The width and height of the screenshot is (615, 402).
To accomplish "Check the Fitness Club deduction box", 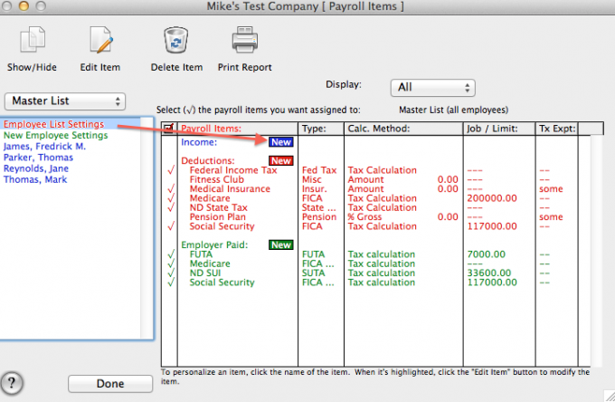I will click(x=171, y=179).
